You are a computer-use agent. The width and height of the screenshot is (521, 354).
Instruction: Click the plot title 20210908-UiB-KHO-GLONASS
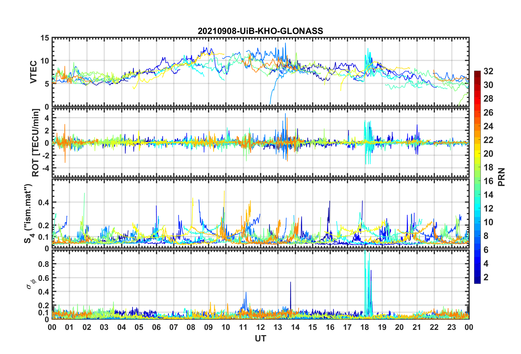[x=260, y=31]
